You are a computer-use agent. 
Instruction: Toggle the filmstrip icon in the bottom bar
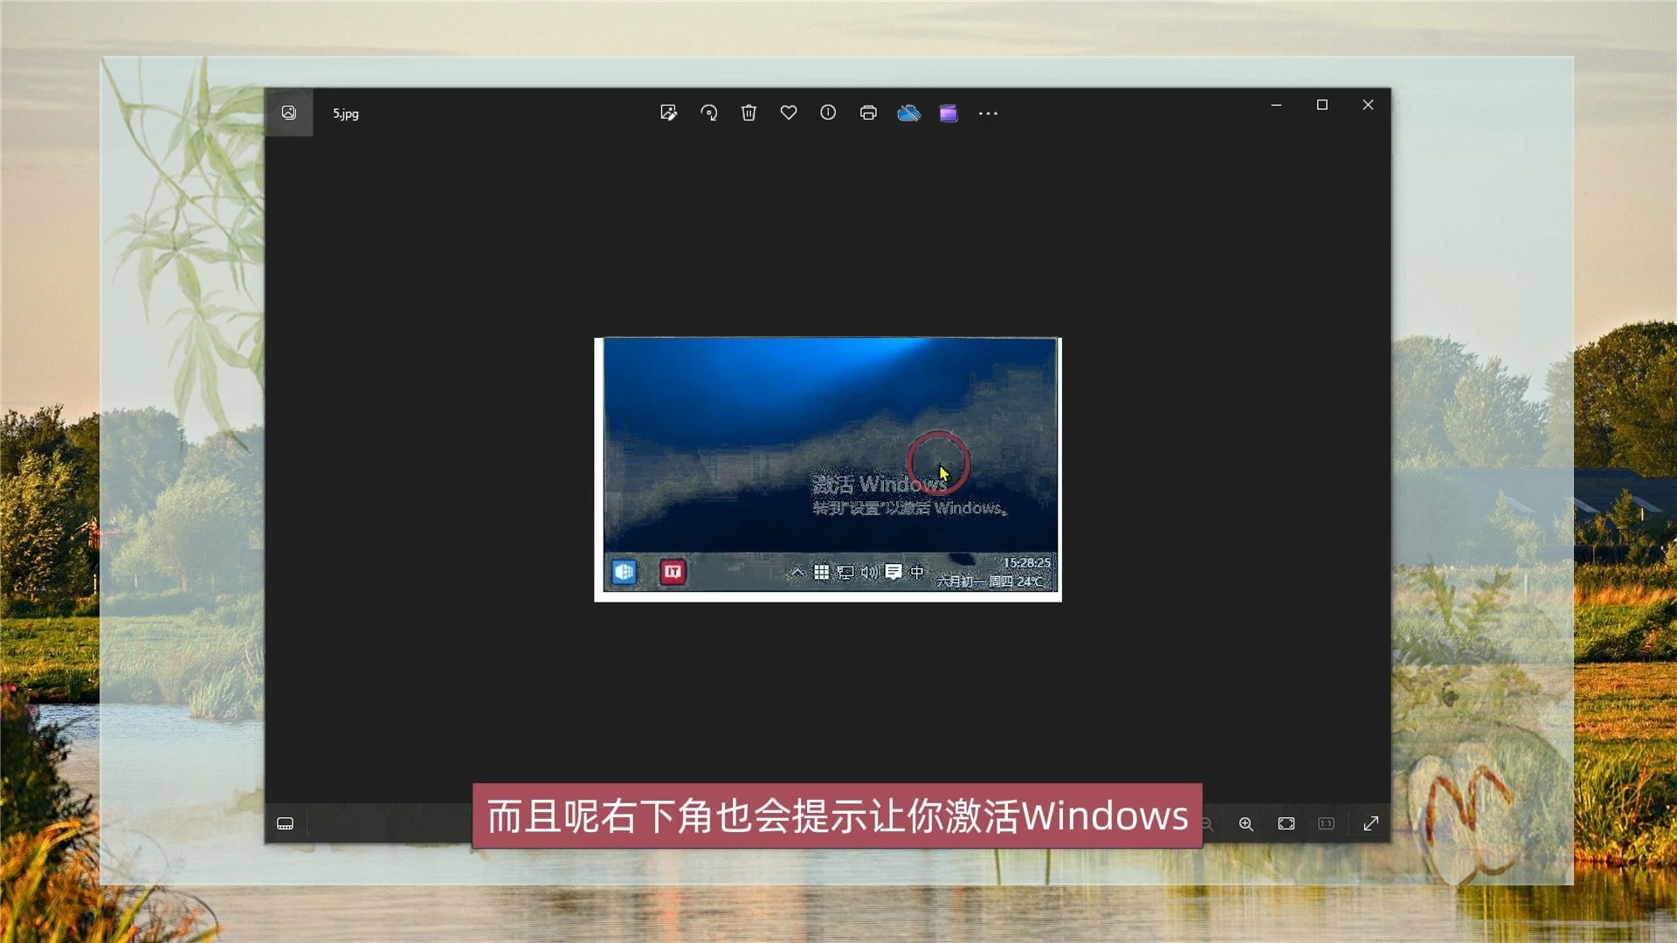tap(286, 823)
